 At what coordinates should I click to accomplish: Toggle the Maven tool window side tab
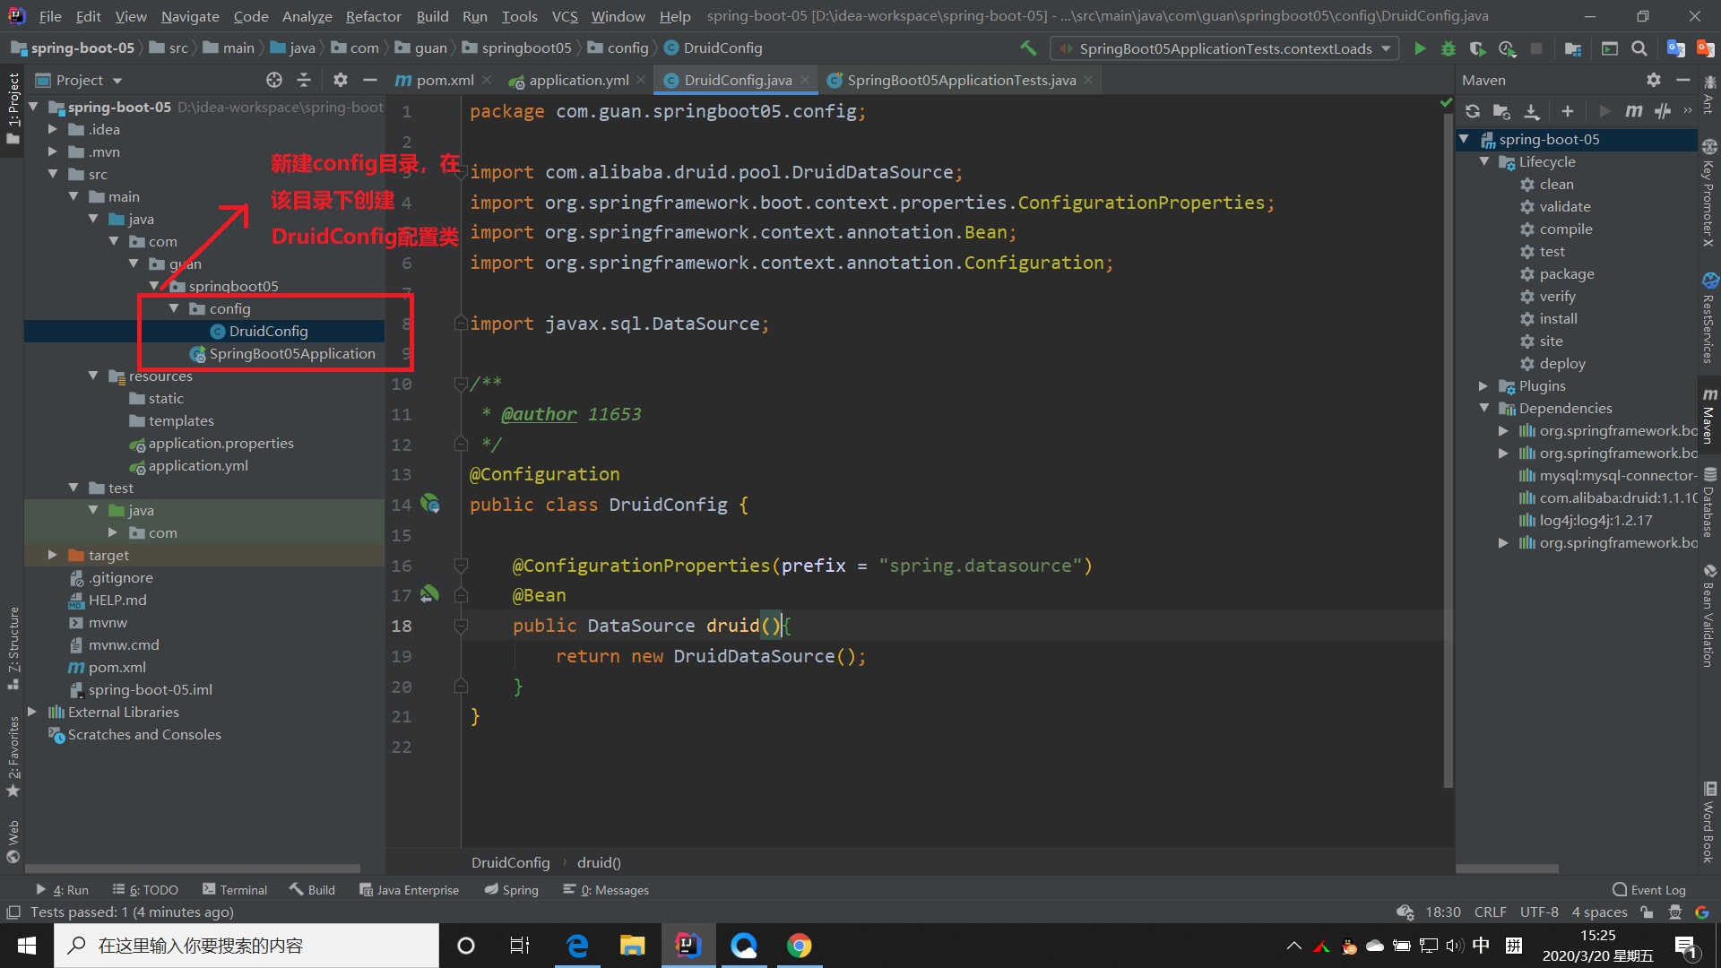(x=1709, y=418)
